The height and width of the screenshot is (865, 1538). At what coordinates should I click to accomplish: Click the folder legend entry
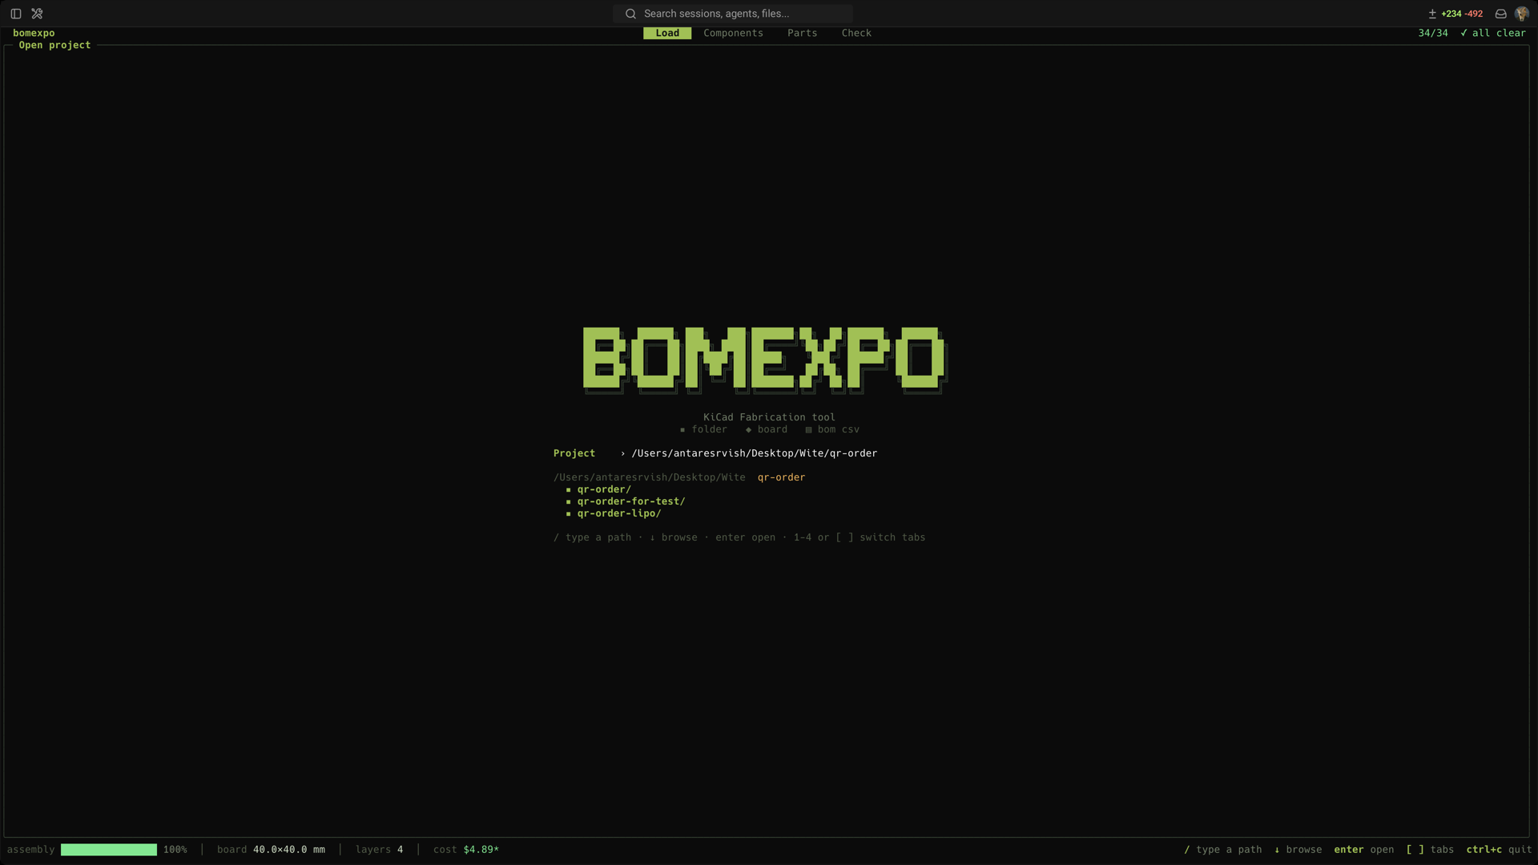point(703,429)
